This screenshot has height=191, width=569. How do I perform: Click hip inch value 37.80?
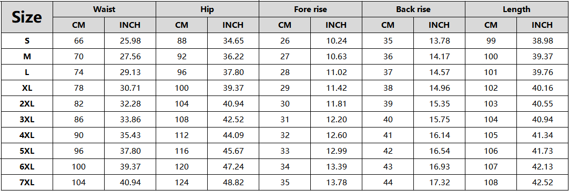(233, 72)
